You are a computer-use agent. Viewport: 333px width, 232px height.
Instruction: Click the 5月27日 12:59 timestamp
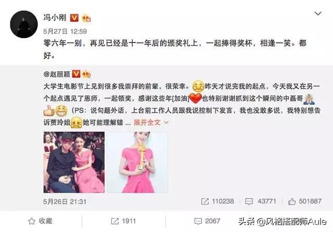coord(65,31)
